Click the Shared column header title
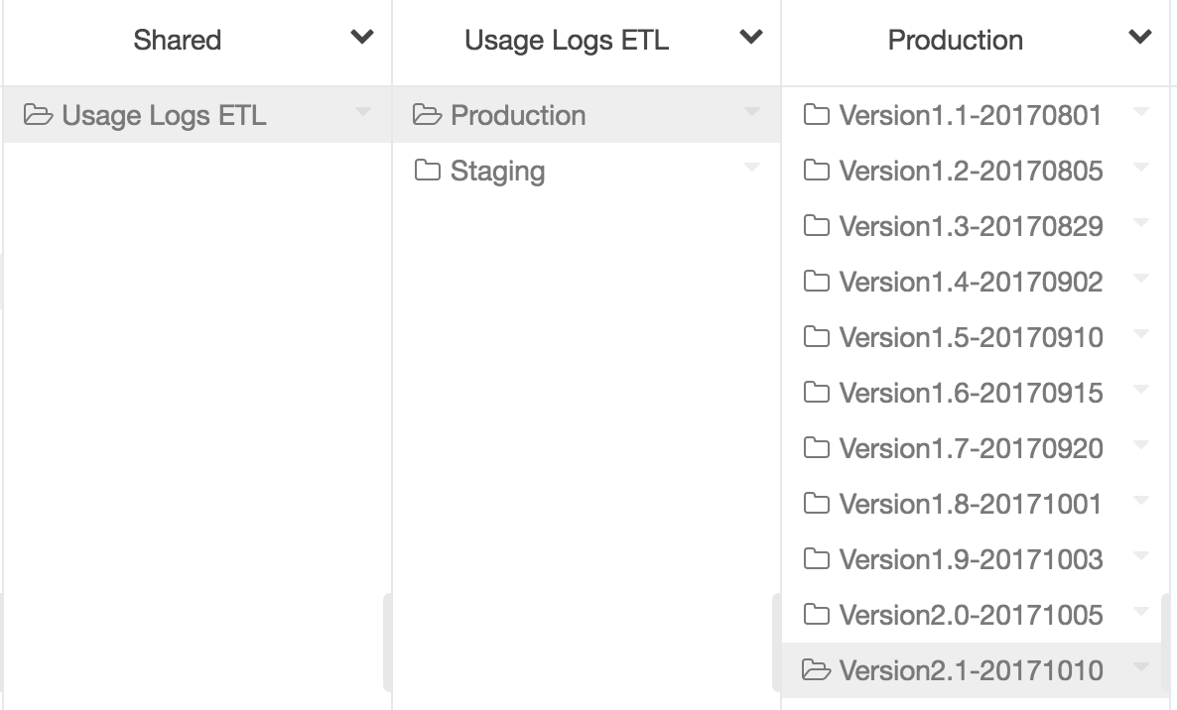Image resolution: width=1177 pixels, height=710 pixels. click(x=178, y=40)
